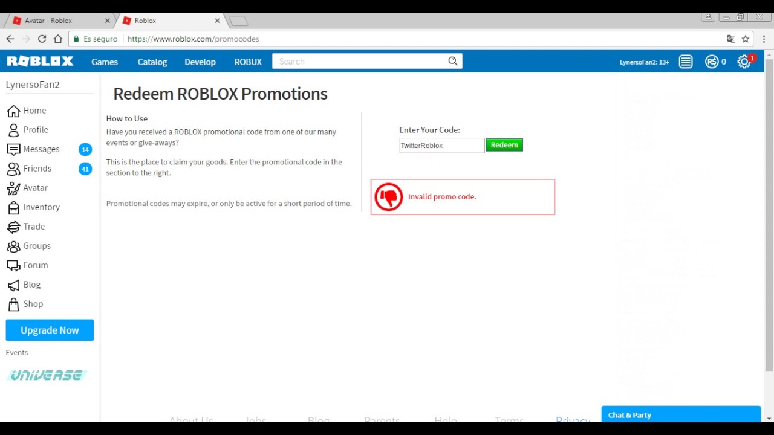
Task: Click the Redeem button
Action: point(504,145)
